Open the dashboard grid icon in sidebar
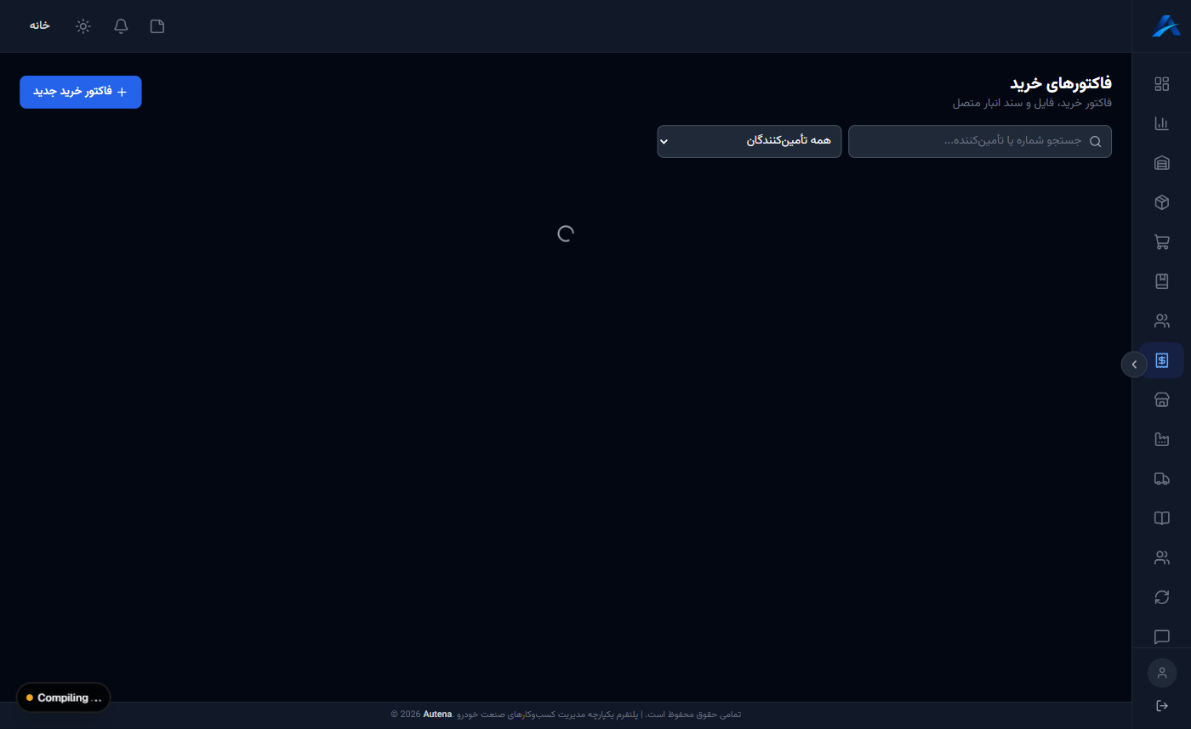Screen dimensions: 1191x729 [x=1161, y=84]
